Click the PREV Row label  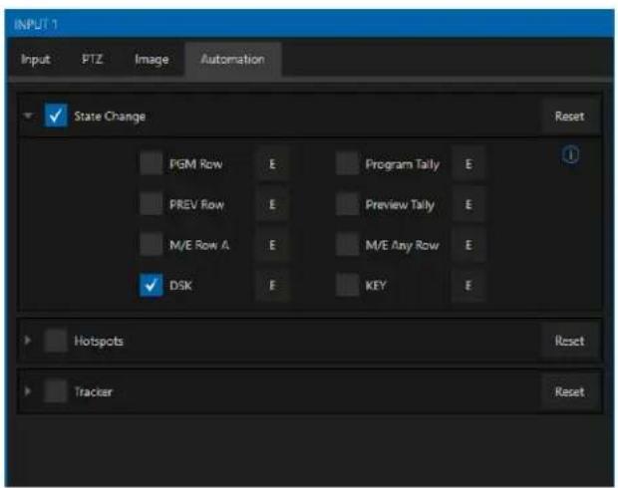(196, 204)
